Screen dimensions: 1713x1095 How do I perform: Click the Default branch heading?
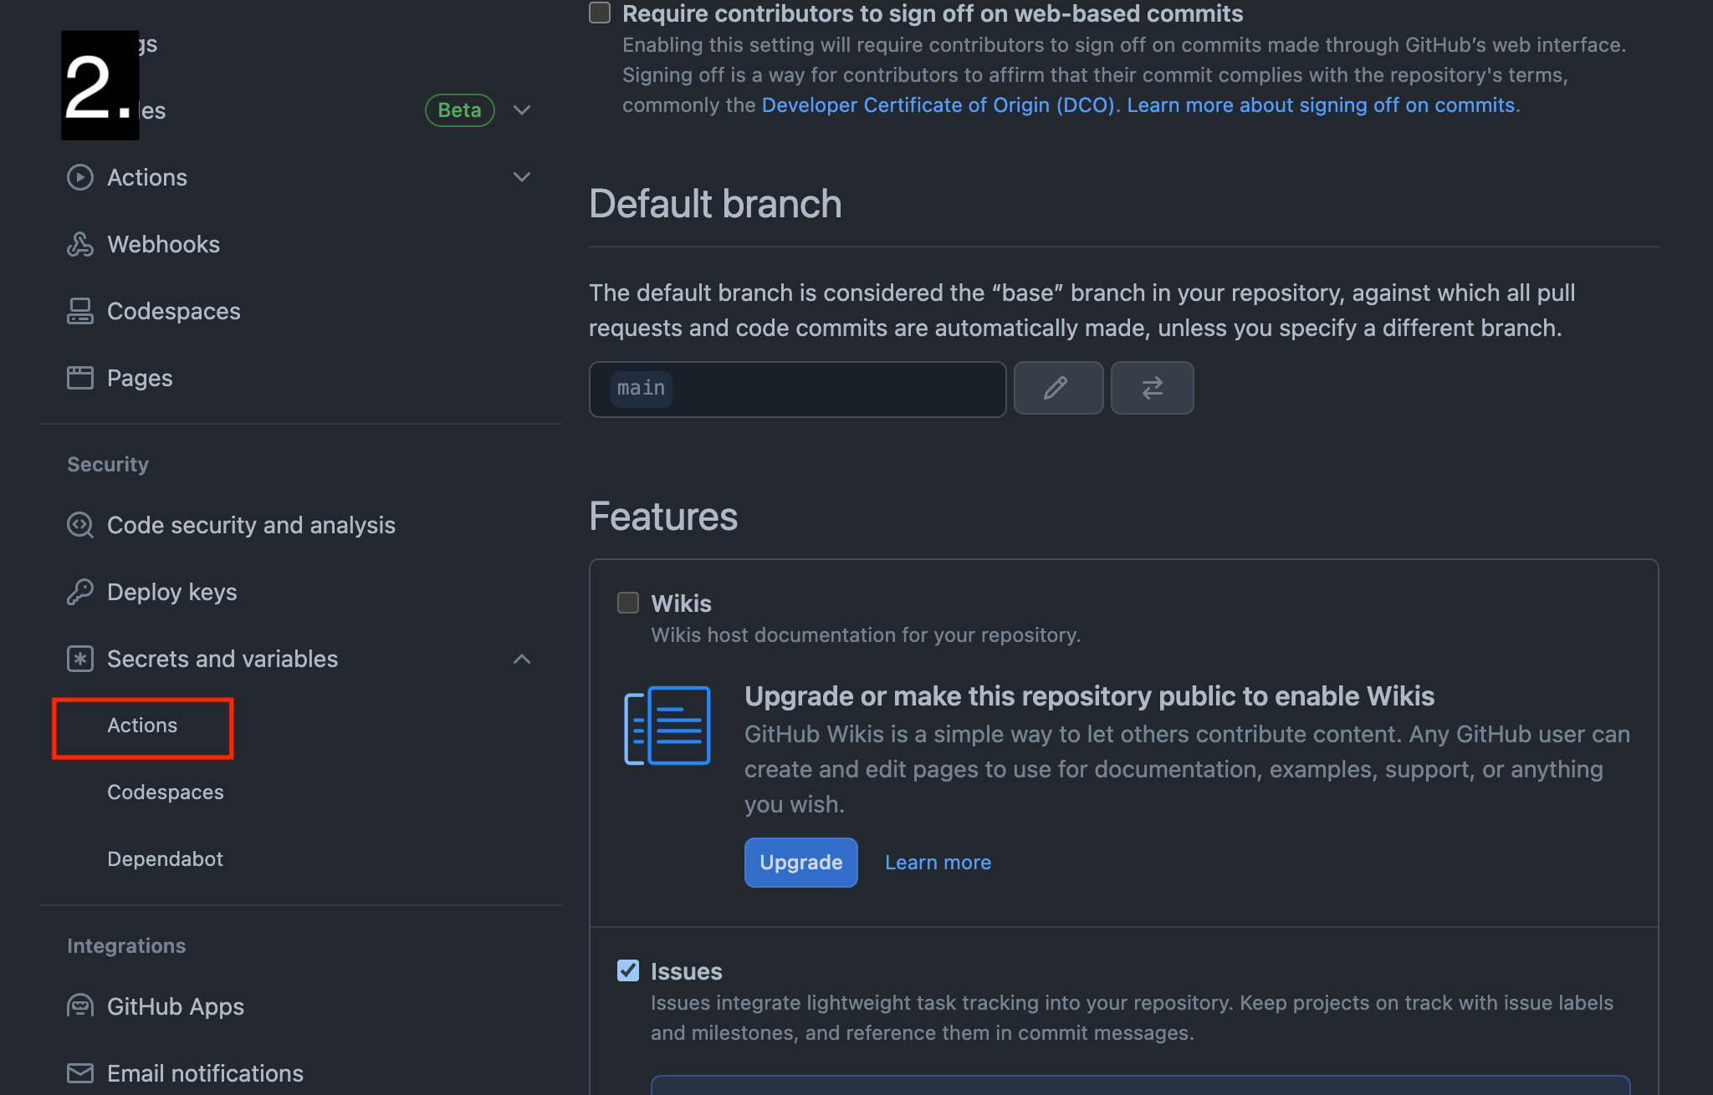(715, 204)
